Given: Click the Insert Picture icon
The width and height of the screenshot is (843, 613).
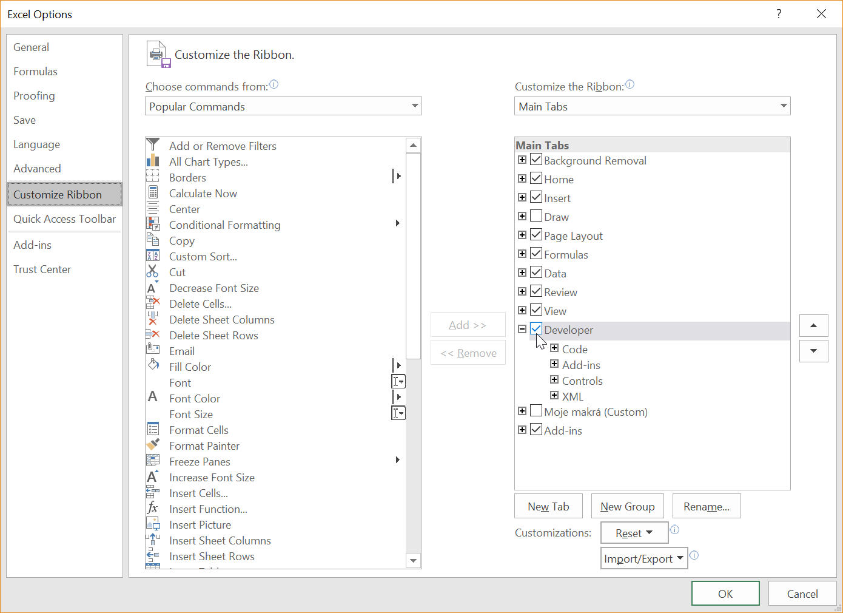Looking at the screenshot, I should click(153, 524).
